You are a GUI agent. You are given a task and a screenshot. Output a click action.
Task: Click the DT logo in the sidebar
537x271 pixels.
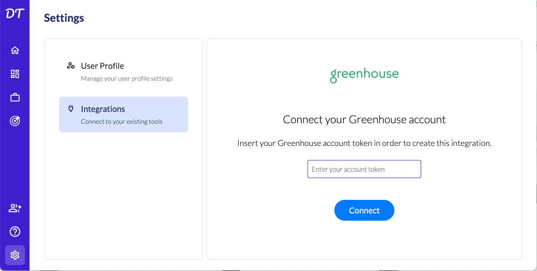pos(15,14)
